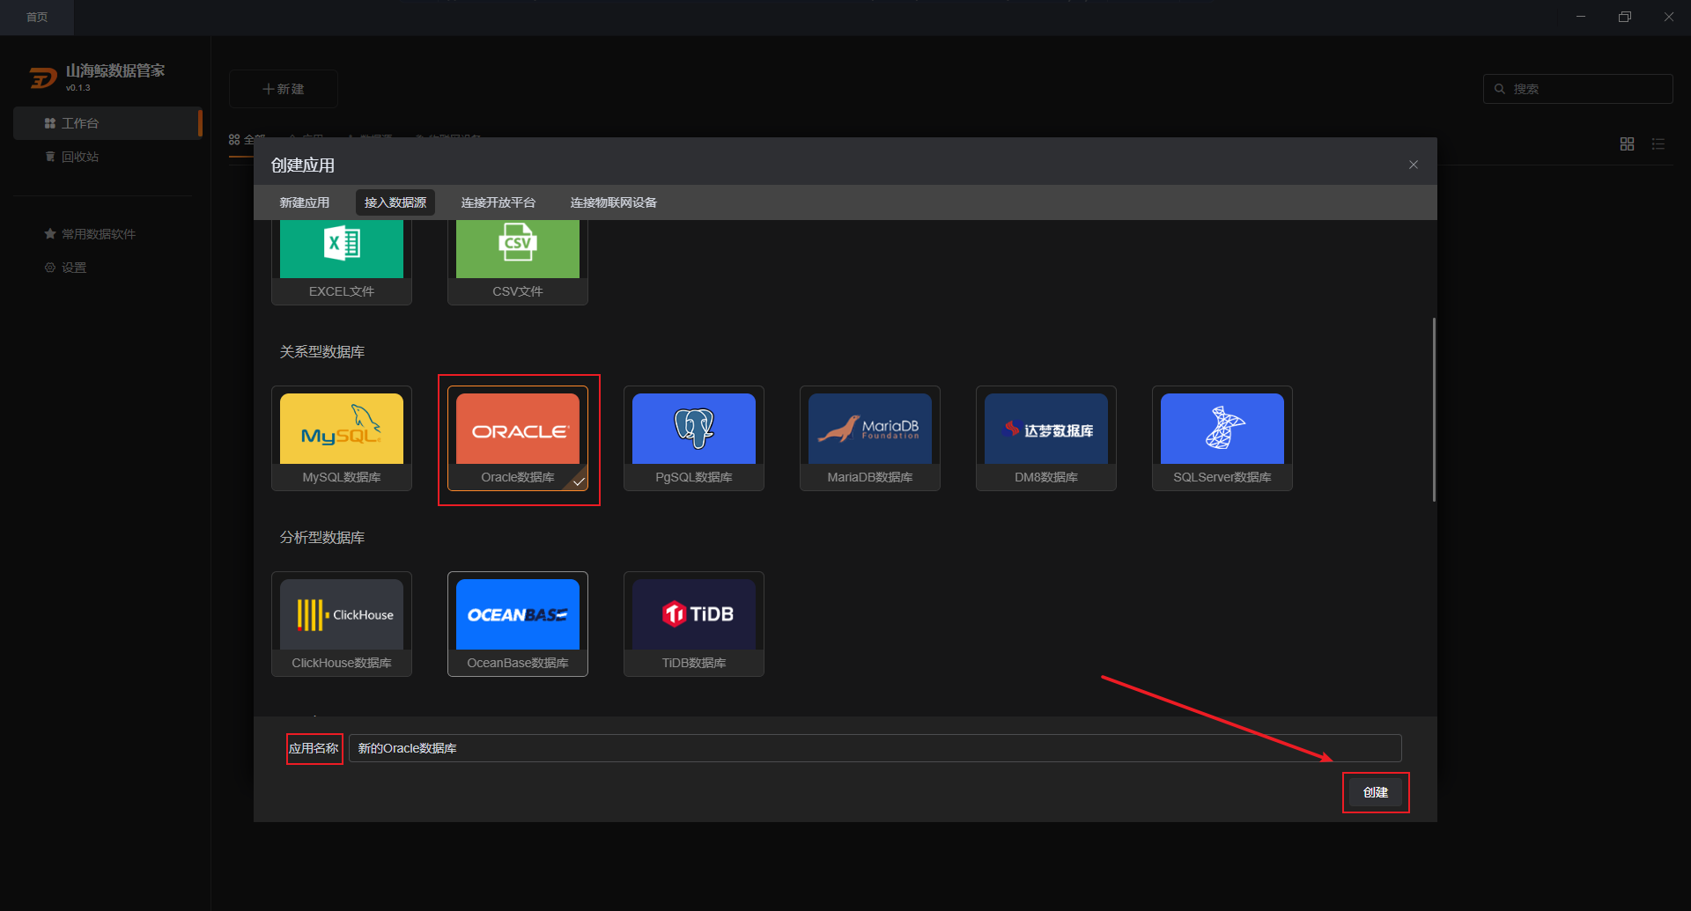This screenshot has width=1691, height=911.
Task: Open 回收站 in the sidebar
Action: tap(107, 157)
